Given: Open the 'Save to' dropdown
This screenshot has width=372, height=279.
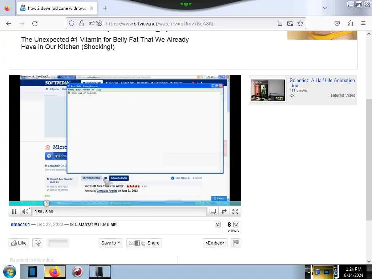Looking at the screenshot, I should tap(111, 243).
